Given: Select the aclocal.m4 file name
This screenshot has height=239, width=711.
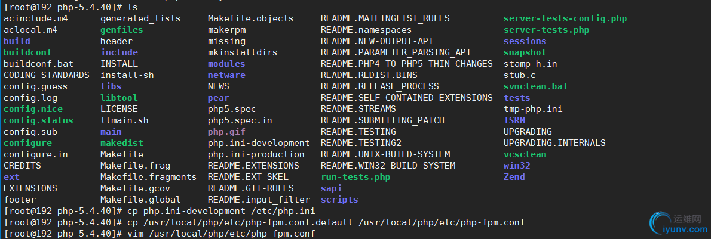Looking at the screenshot, I should click(31, 30).
